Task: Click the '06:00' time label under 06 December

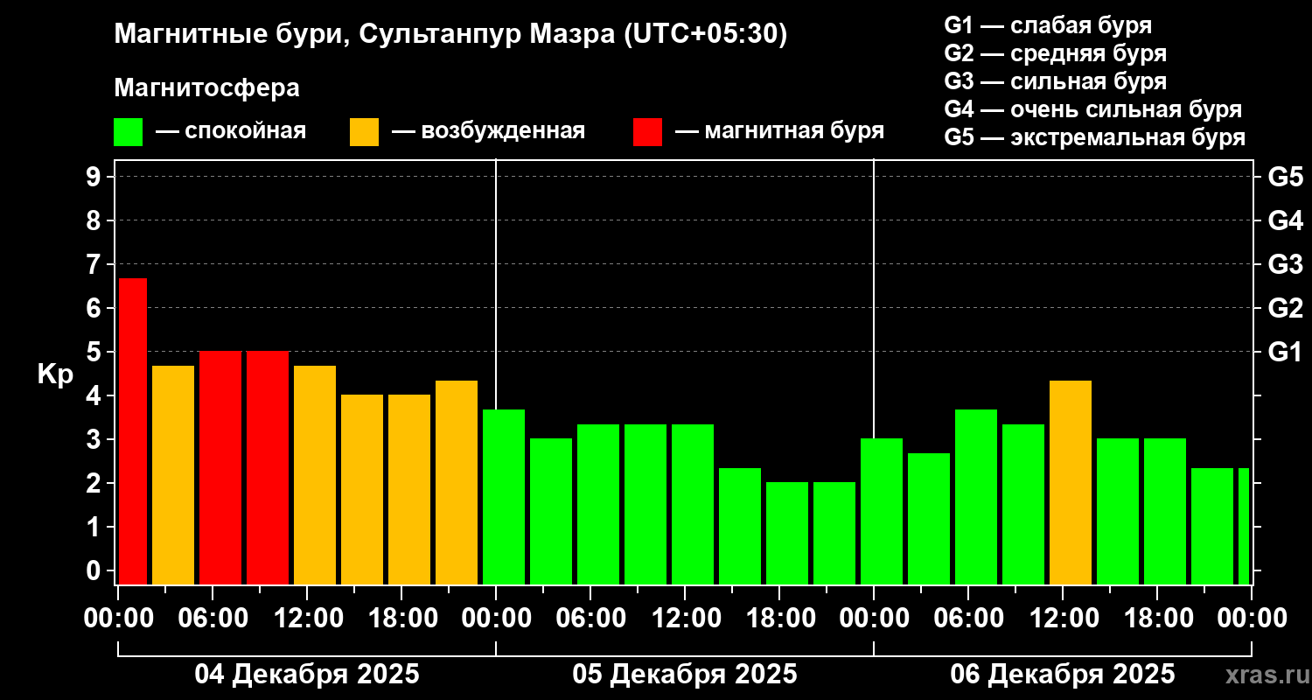Action: point(968,618)
